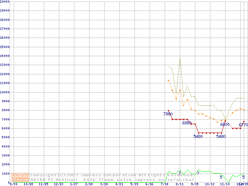Click the 10/13 date on x-axis
This screenshot has width=248, height=186.
(210, 184)
